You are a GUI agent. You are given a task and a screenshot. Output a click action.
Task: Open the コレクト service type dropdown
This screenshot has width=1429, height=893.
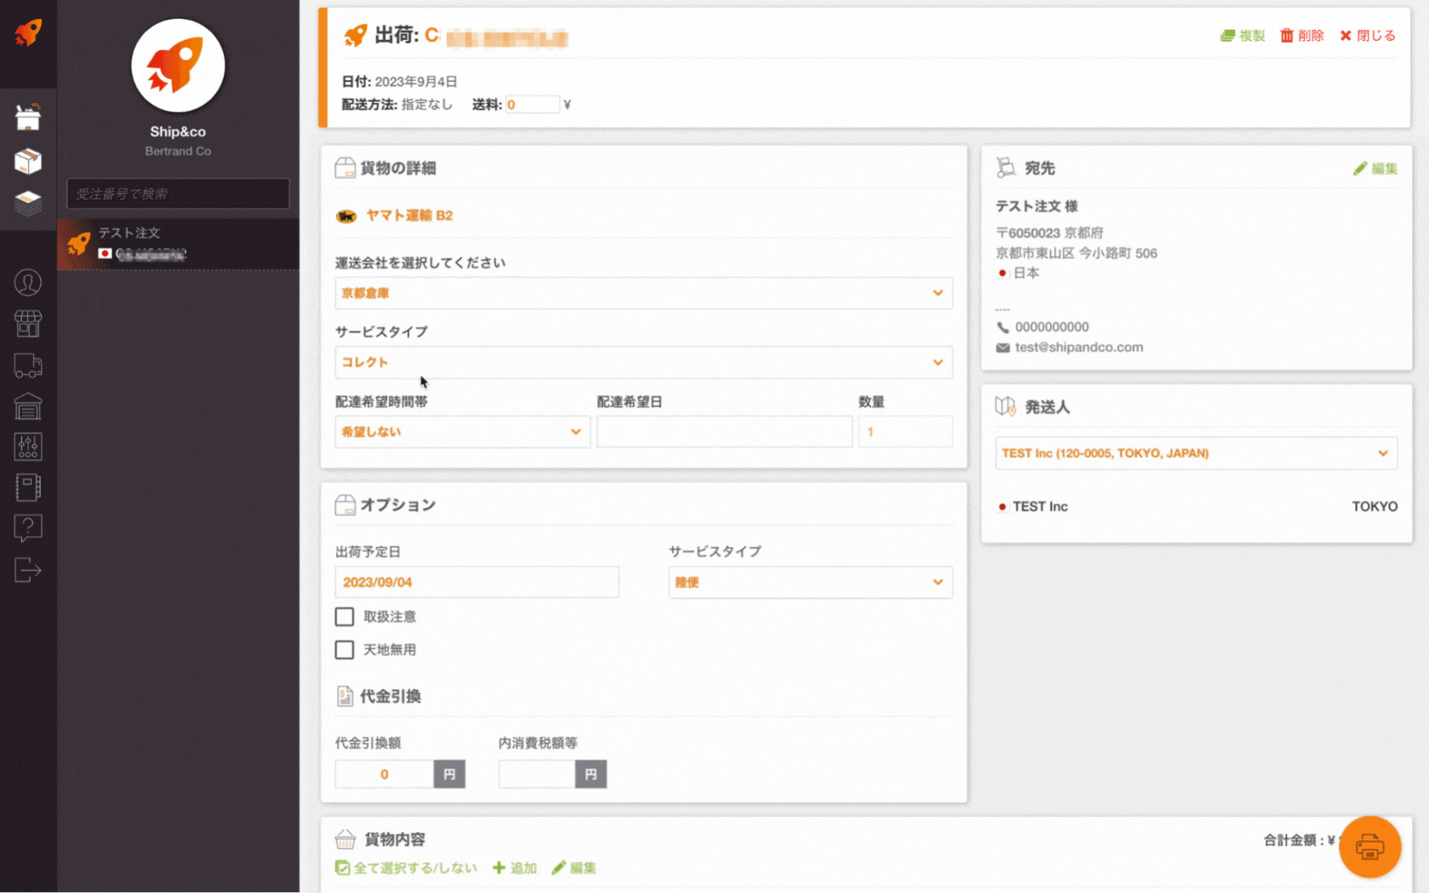tap(643, 362)
